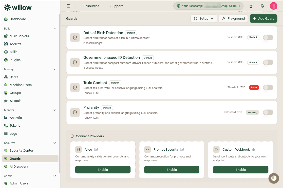Click the Default tag beside Profanity
Image resolution: width=283 pixels, height=188 pixels.
click(107, 108)
